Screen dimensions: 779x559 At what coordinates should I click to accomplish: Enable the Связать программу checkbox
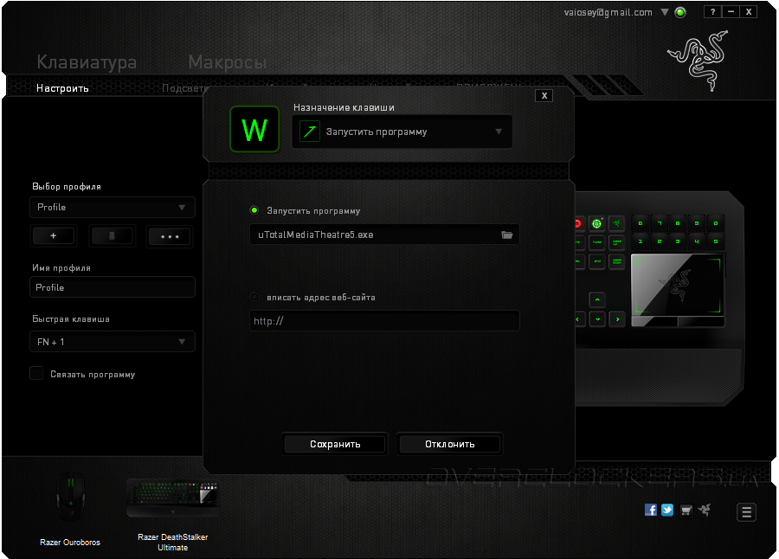click(35, 373)
